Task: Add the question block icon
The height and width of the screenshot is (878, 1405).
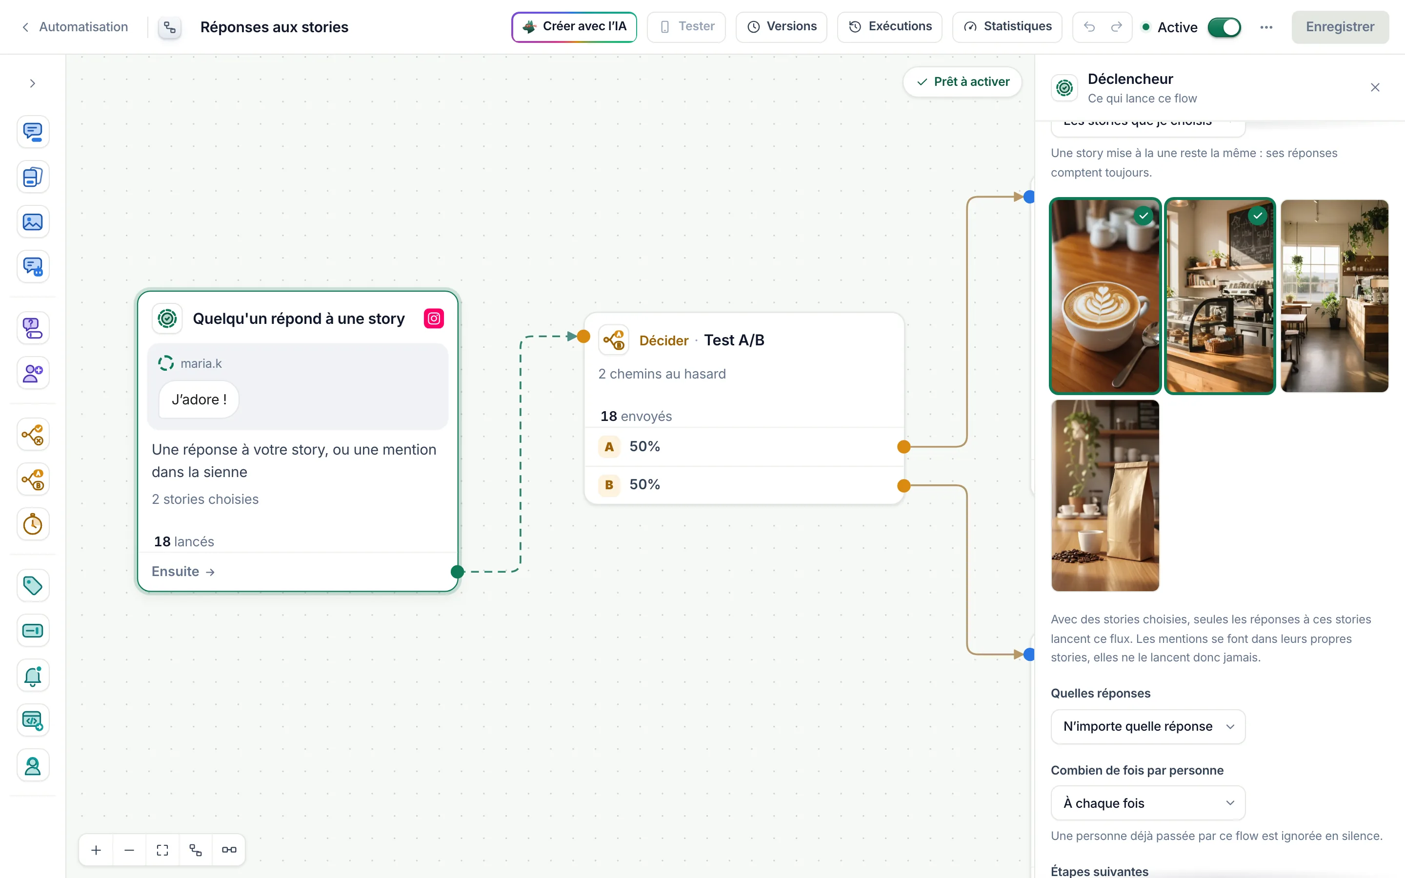Action: pyautogui.click(x=33, y=328)
